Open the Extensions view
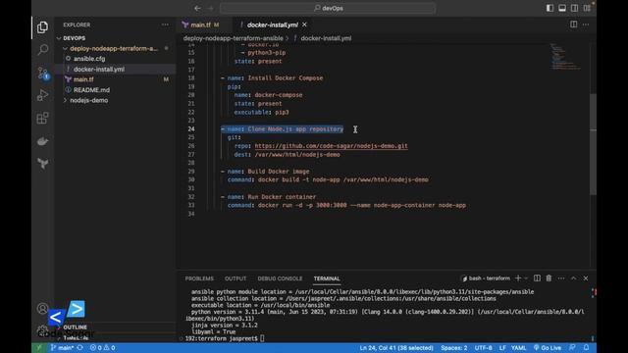The width and height of the screenshot is (628, 353). tap(42, 118)
